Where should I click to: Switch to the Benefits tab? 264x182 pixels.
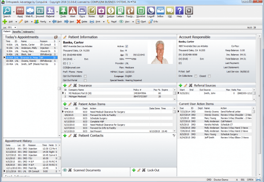click(x=17, y=32)
